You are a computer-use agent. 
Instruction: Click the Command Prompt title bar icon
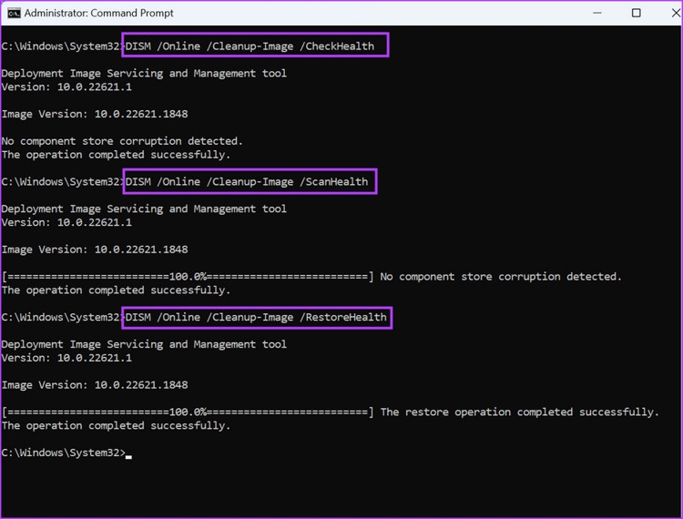pyautogui.click(x=14, y=14)
